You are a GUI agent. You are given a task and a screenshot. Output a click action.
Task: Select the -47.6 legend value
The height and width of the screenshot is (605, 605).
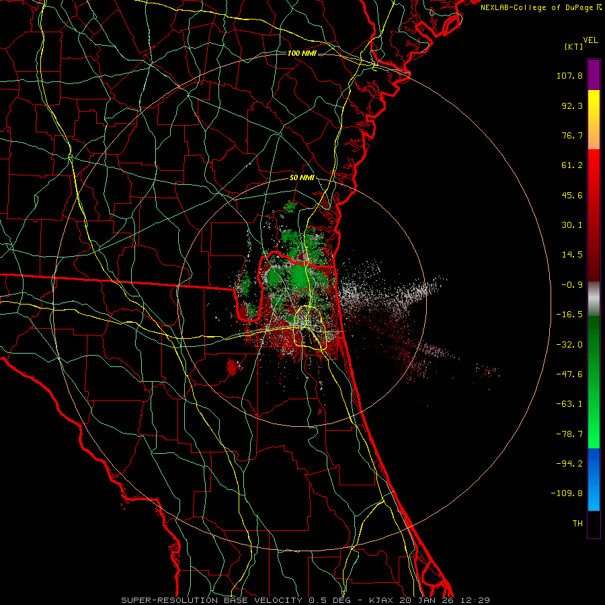click(569, 374)
